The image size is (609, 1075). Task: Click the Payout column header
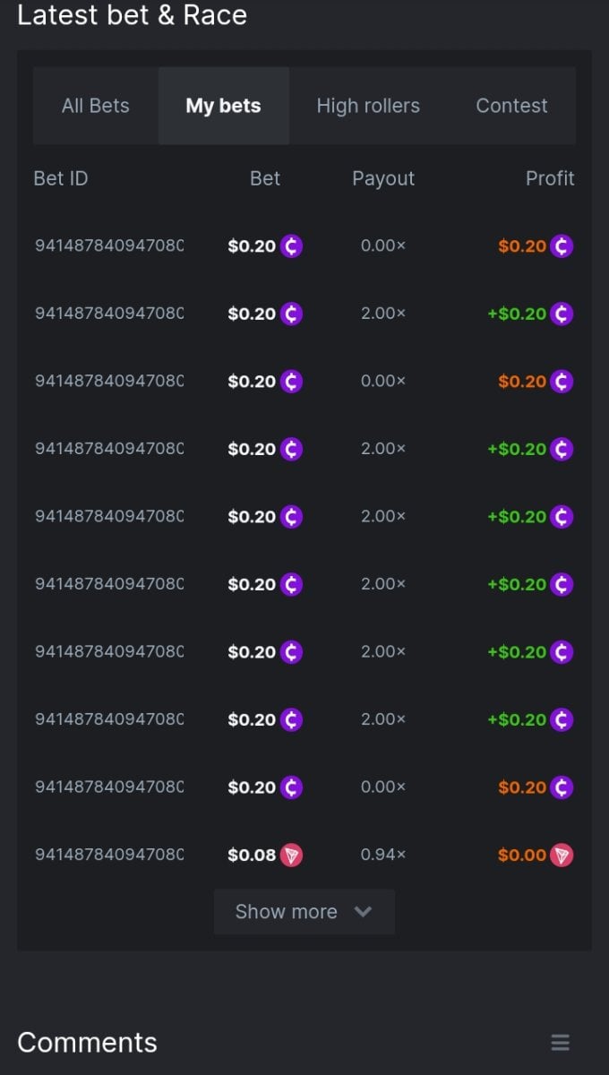point(383,178)
